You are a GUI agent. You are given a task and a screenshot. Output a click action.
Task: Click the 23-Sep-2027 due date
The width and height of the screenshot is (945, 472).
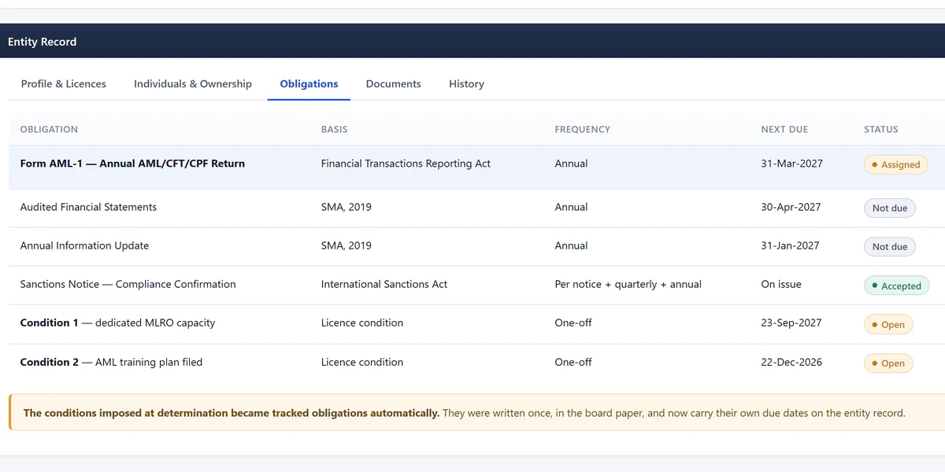click(791, 323)
